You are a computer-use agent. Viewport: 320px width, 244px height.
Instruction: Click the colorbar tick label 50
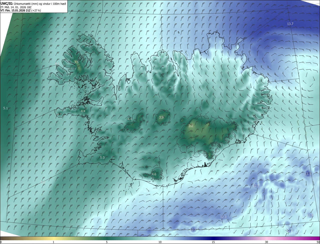318,242
